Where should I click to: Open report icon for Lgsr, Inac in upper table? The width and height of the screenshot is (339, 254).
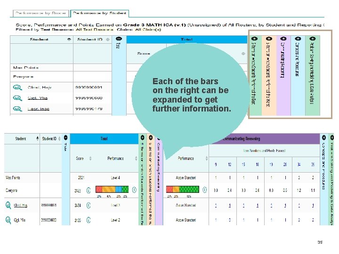(17, 109)
